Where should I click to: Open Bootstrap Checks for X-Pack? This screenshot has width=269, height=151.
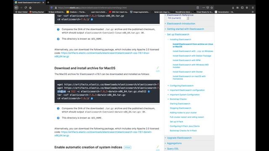[x=183, y=130]
